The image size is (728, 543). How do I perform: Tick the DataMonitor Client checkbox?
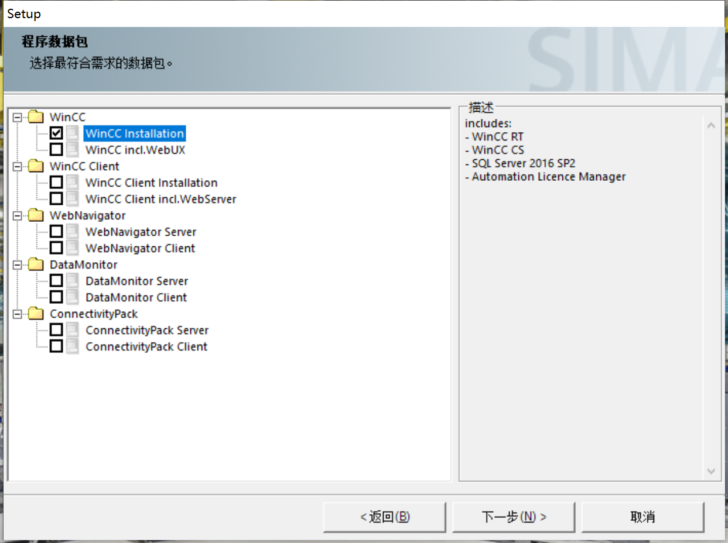point(56,297)
